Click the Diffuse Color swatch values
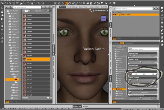The height and width of the screenshot is (110, 164). click(144, 74)
